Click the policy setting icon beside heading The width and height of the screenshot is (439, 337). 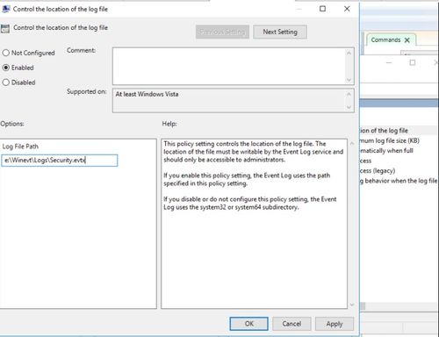(5, 28)
